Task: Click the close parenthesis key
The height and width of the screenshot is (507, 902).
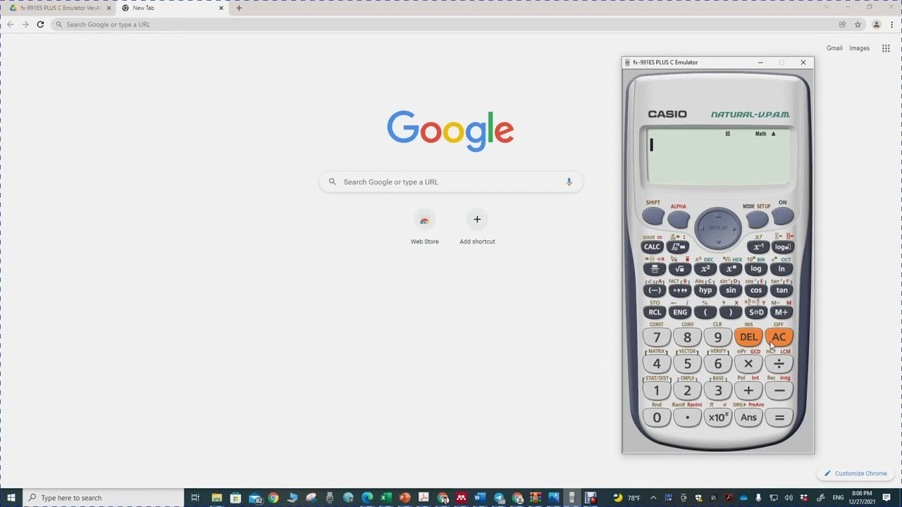Action: [731, 312]
